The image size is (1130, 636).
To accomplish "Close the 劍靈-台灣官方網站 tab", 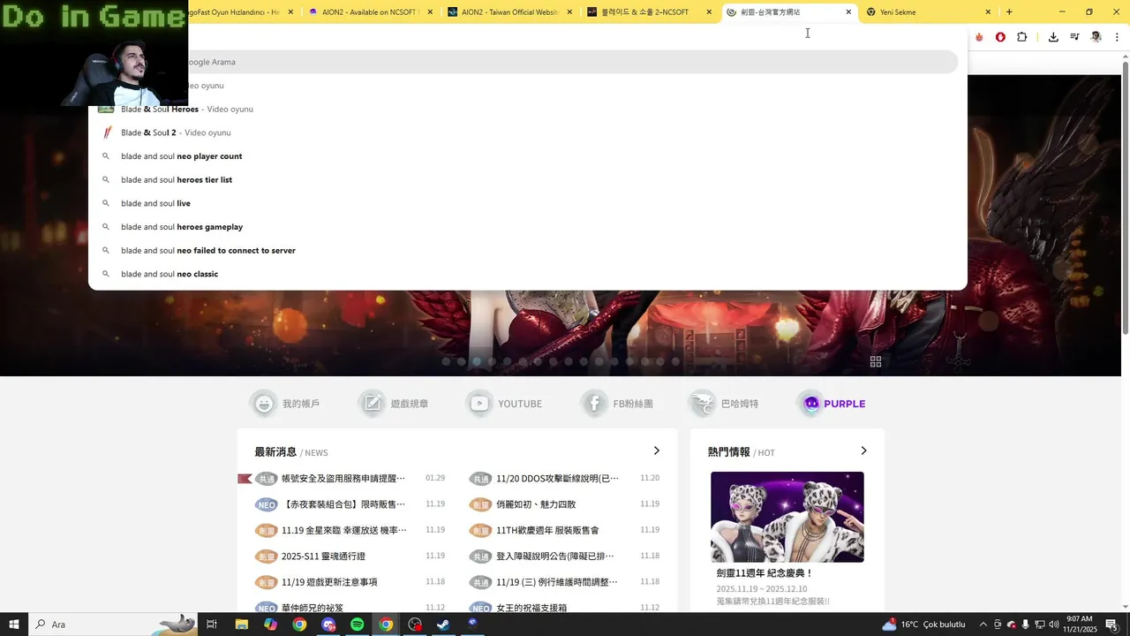I will click(848, 12).
